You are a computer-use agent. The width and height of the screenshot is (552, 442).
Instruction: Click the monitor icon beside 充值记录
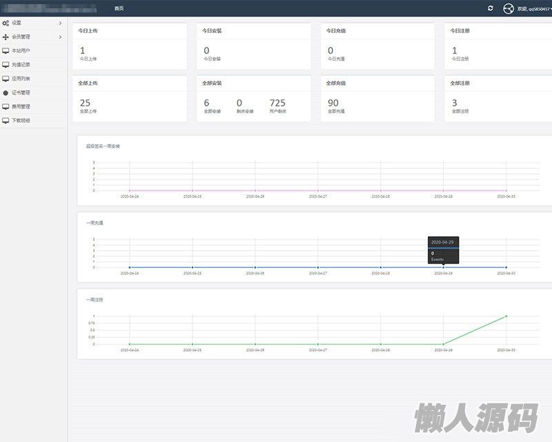tap(6, 64)
